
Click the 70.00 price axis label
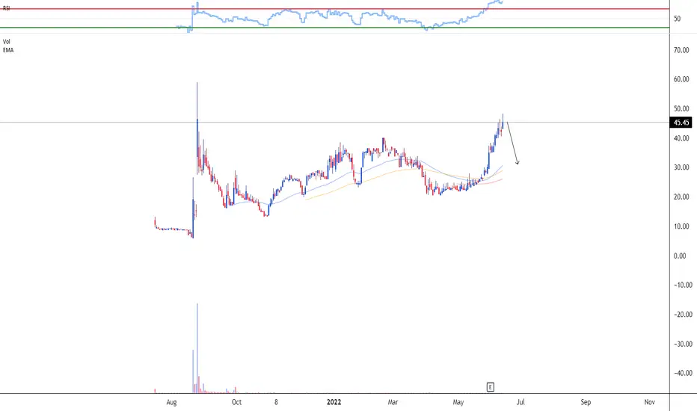tap(681, 50)
